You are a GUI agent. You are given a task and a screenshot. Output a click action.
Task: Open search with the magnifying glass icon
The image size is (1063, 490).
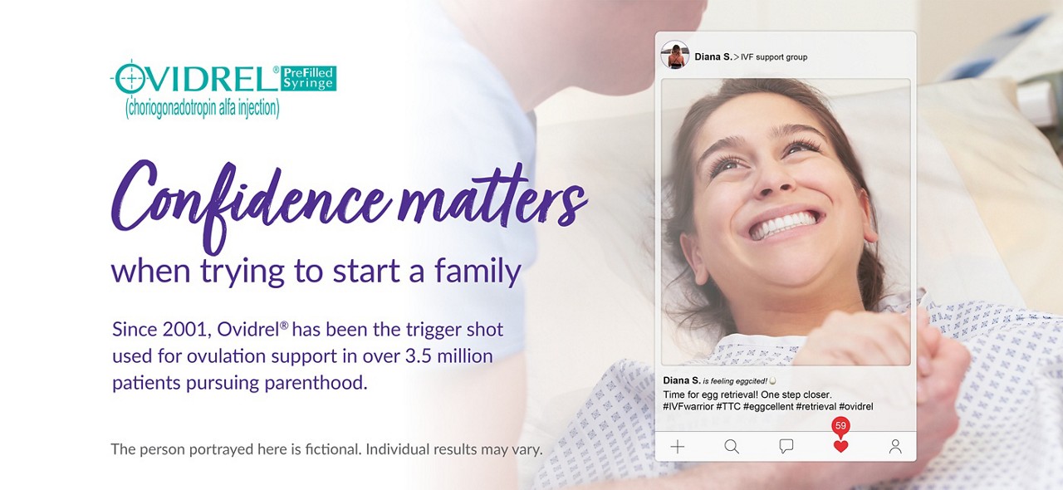pos(732,447)
